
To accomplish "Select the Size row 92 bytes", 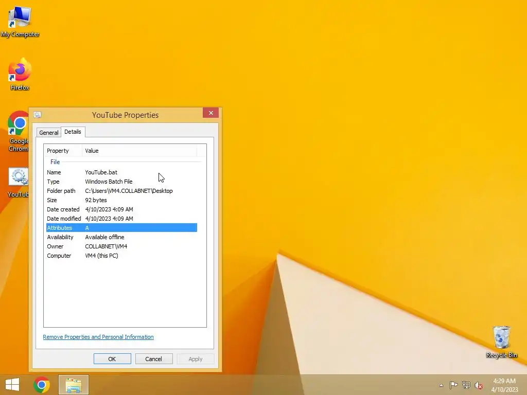I will (x=121, y=200).
